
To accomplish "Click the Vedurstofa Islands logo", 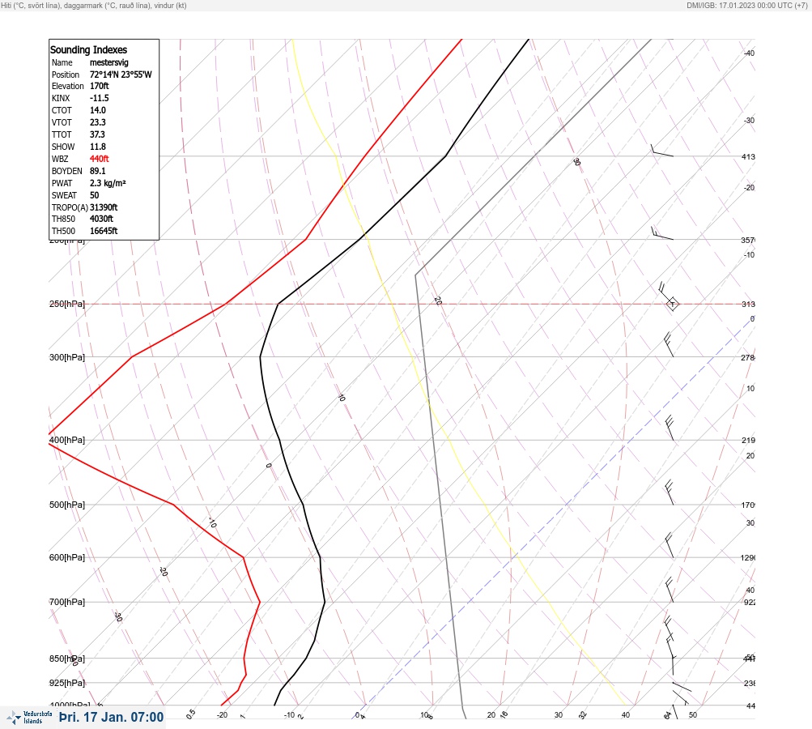I will (29, 718).
